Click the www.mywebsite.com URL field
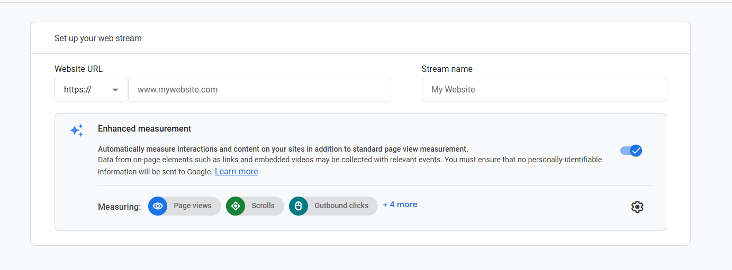Screen dimensions: 732x270 click(259, 90)
